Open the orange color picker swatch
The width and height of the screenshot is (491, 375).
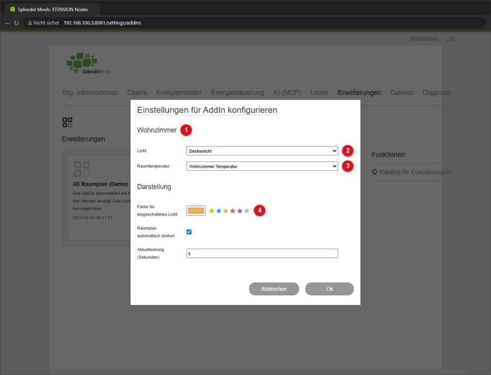(x=196, y=211)
